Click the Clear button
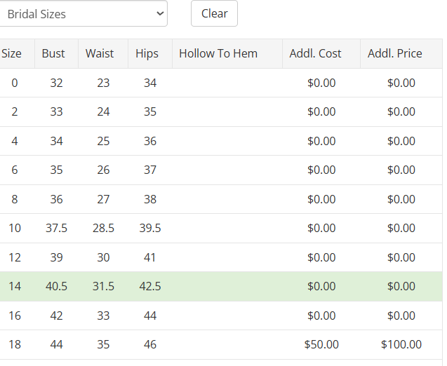This screenshot has width=447, height=366. coord(214,14)
